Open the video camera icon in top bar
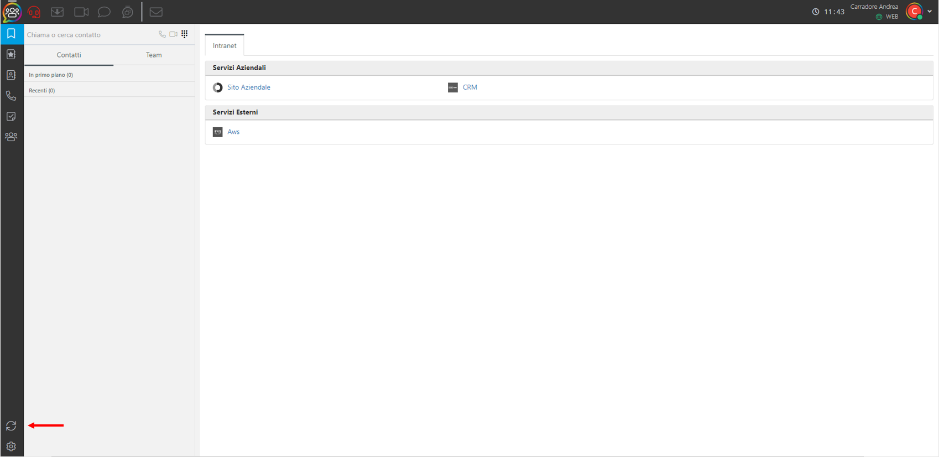Viewport: 939px width, 457px height. point(81,12)
